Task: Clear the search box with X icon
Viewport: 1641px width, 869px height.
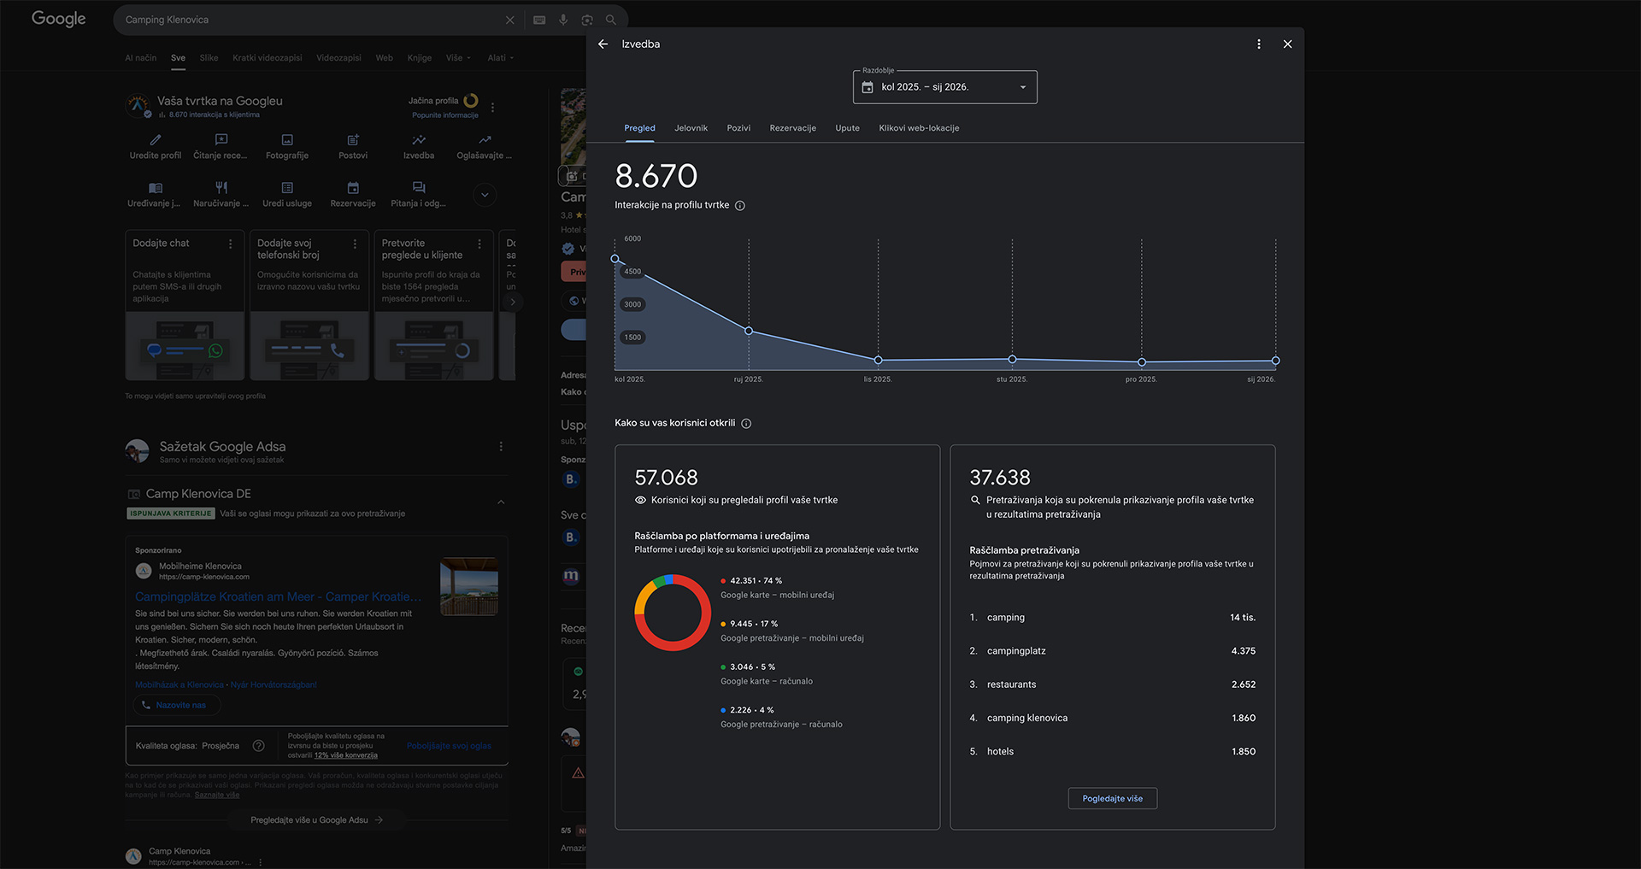Action: 510,20
